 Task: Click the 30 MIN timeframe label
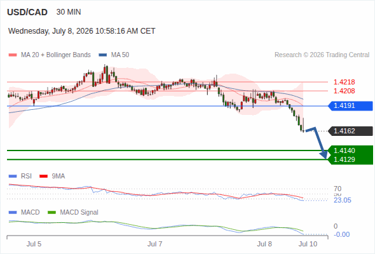tap(69, 12)
